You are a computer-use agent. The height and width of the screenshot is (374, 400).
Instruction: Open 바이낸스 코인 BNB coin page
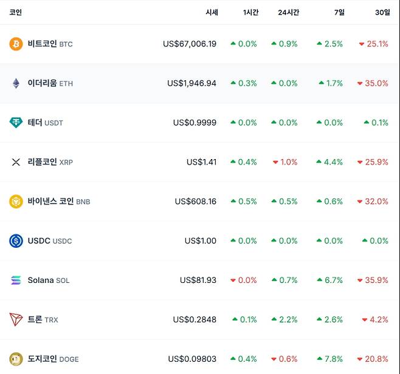59,202
